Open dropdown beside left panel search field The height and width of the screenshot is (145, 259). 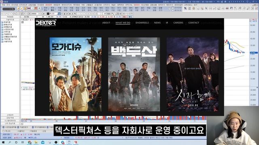13,14
